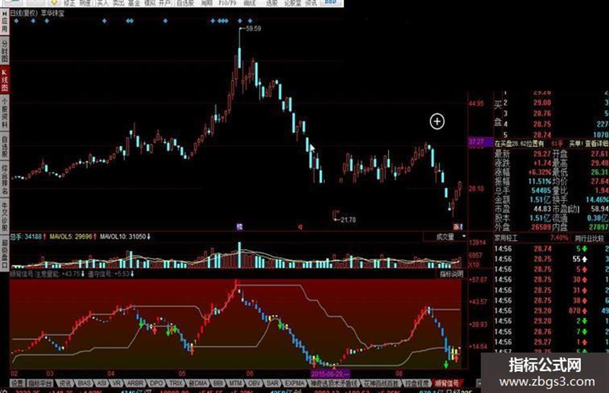Screen dimensions: 609x393
Task: Click the 换手 value 14.46%
Action: point(597,199)
